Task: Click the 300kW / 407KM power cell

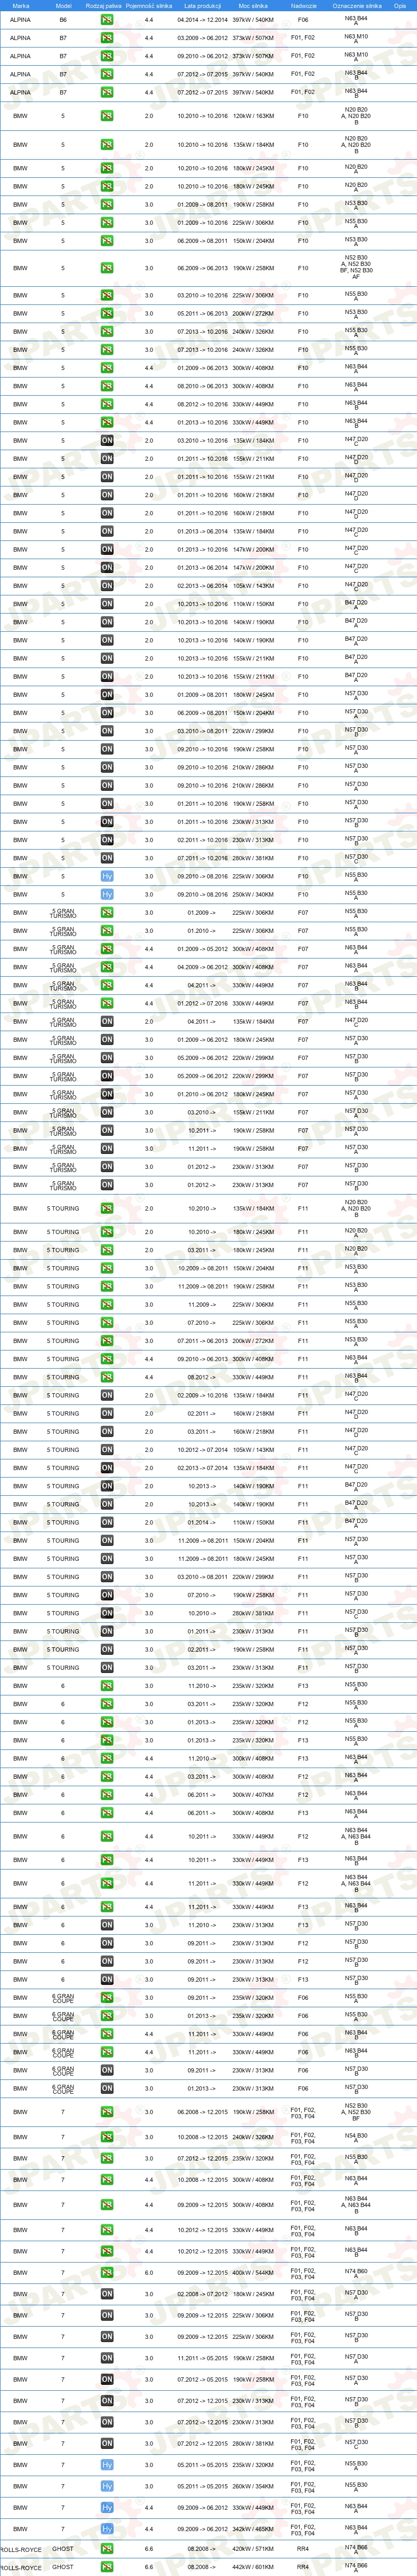Action: pyautogui.click(x=252, y=1794)
